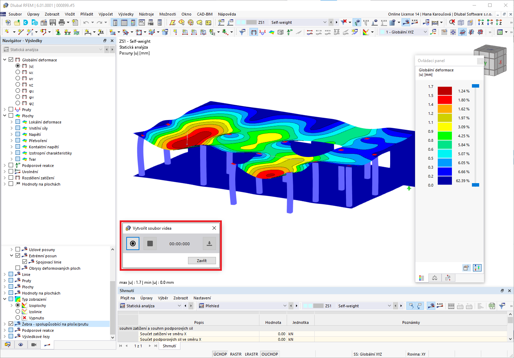Toggle the OUCHOP button in the status bar
514x358 pixels.
pyautogui.click(x=270, y=354)
